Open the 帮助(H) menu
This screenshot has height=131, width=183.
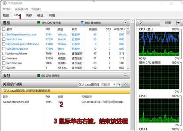point(36,9)
